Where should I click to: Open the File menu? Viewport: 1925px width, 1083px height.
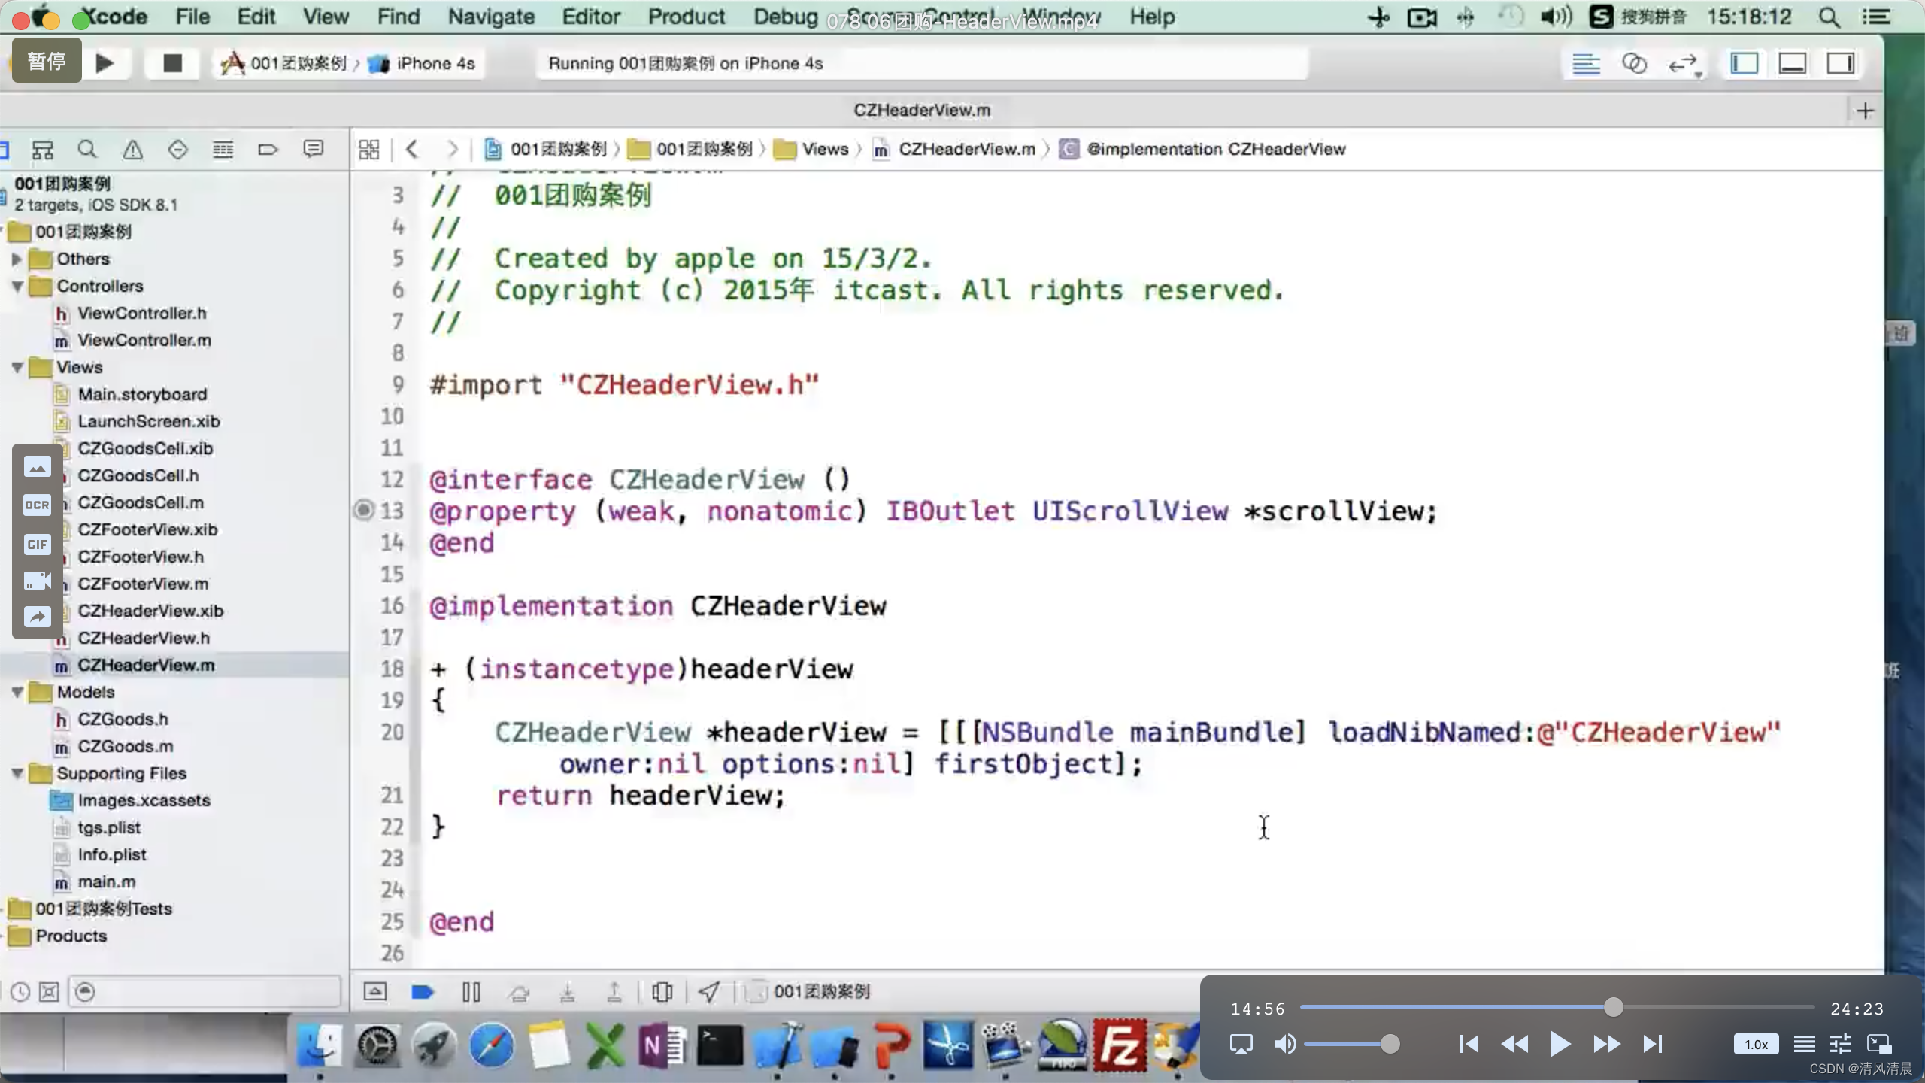point(192,17)
